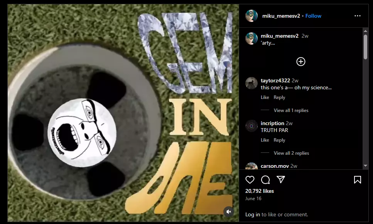Like taytorz4322's comment
Image resolution: width=373 pixels, height=224 pixels.
265,97
